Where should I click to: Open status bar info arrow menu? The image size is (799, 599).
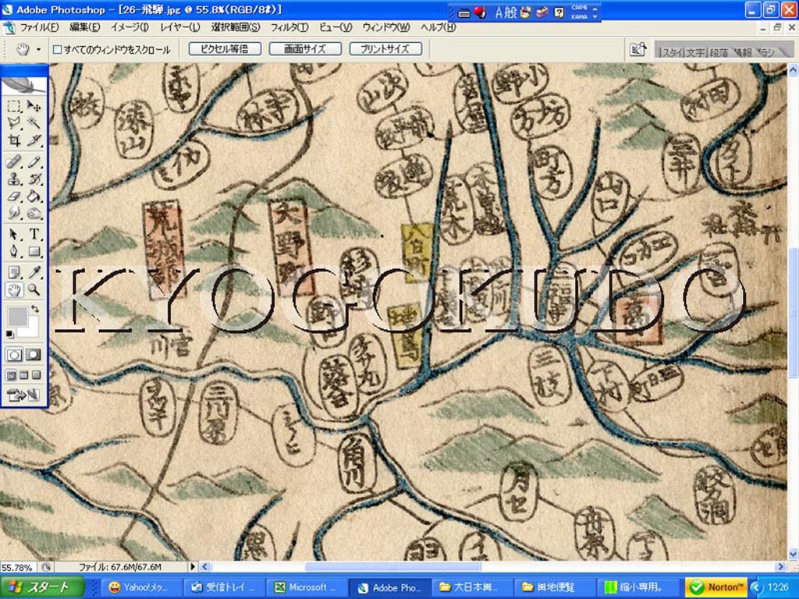tap(193, 566)
